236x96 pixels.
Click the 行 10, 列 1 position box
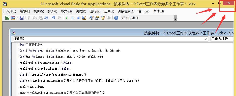point(147,18)
